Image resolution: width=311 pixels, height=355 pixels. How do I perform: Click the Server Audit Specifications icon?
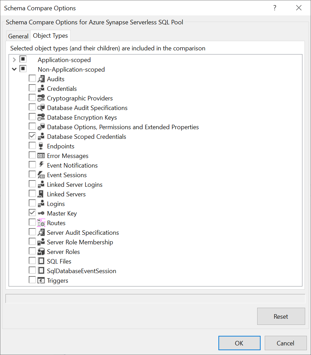coord(41,233)
